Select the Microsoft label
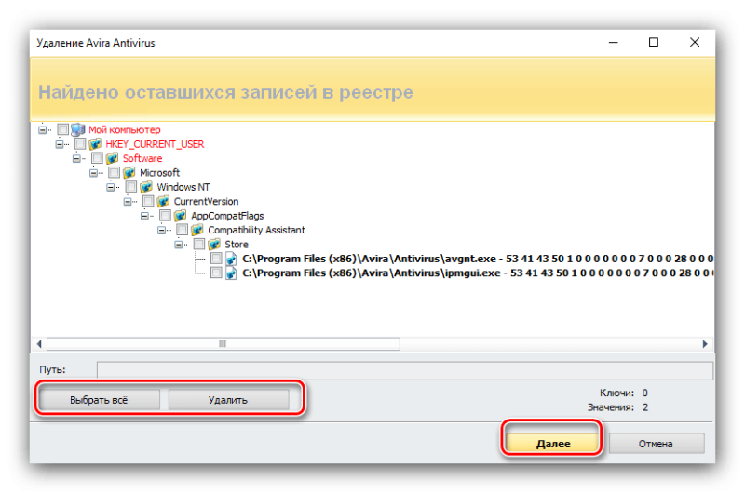 pos(159,172)
